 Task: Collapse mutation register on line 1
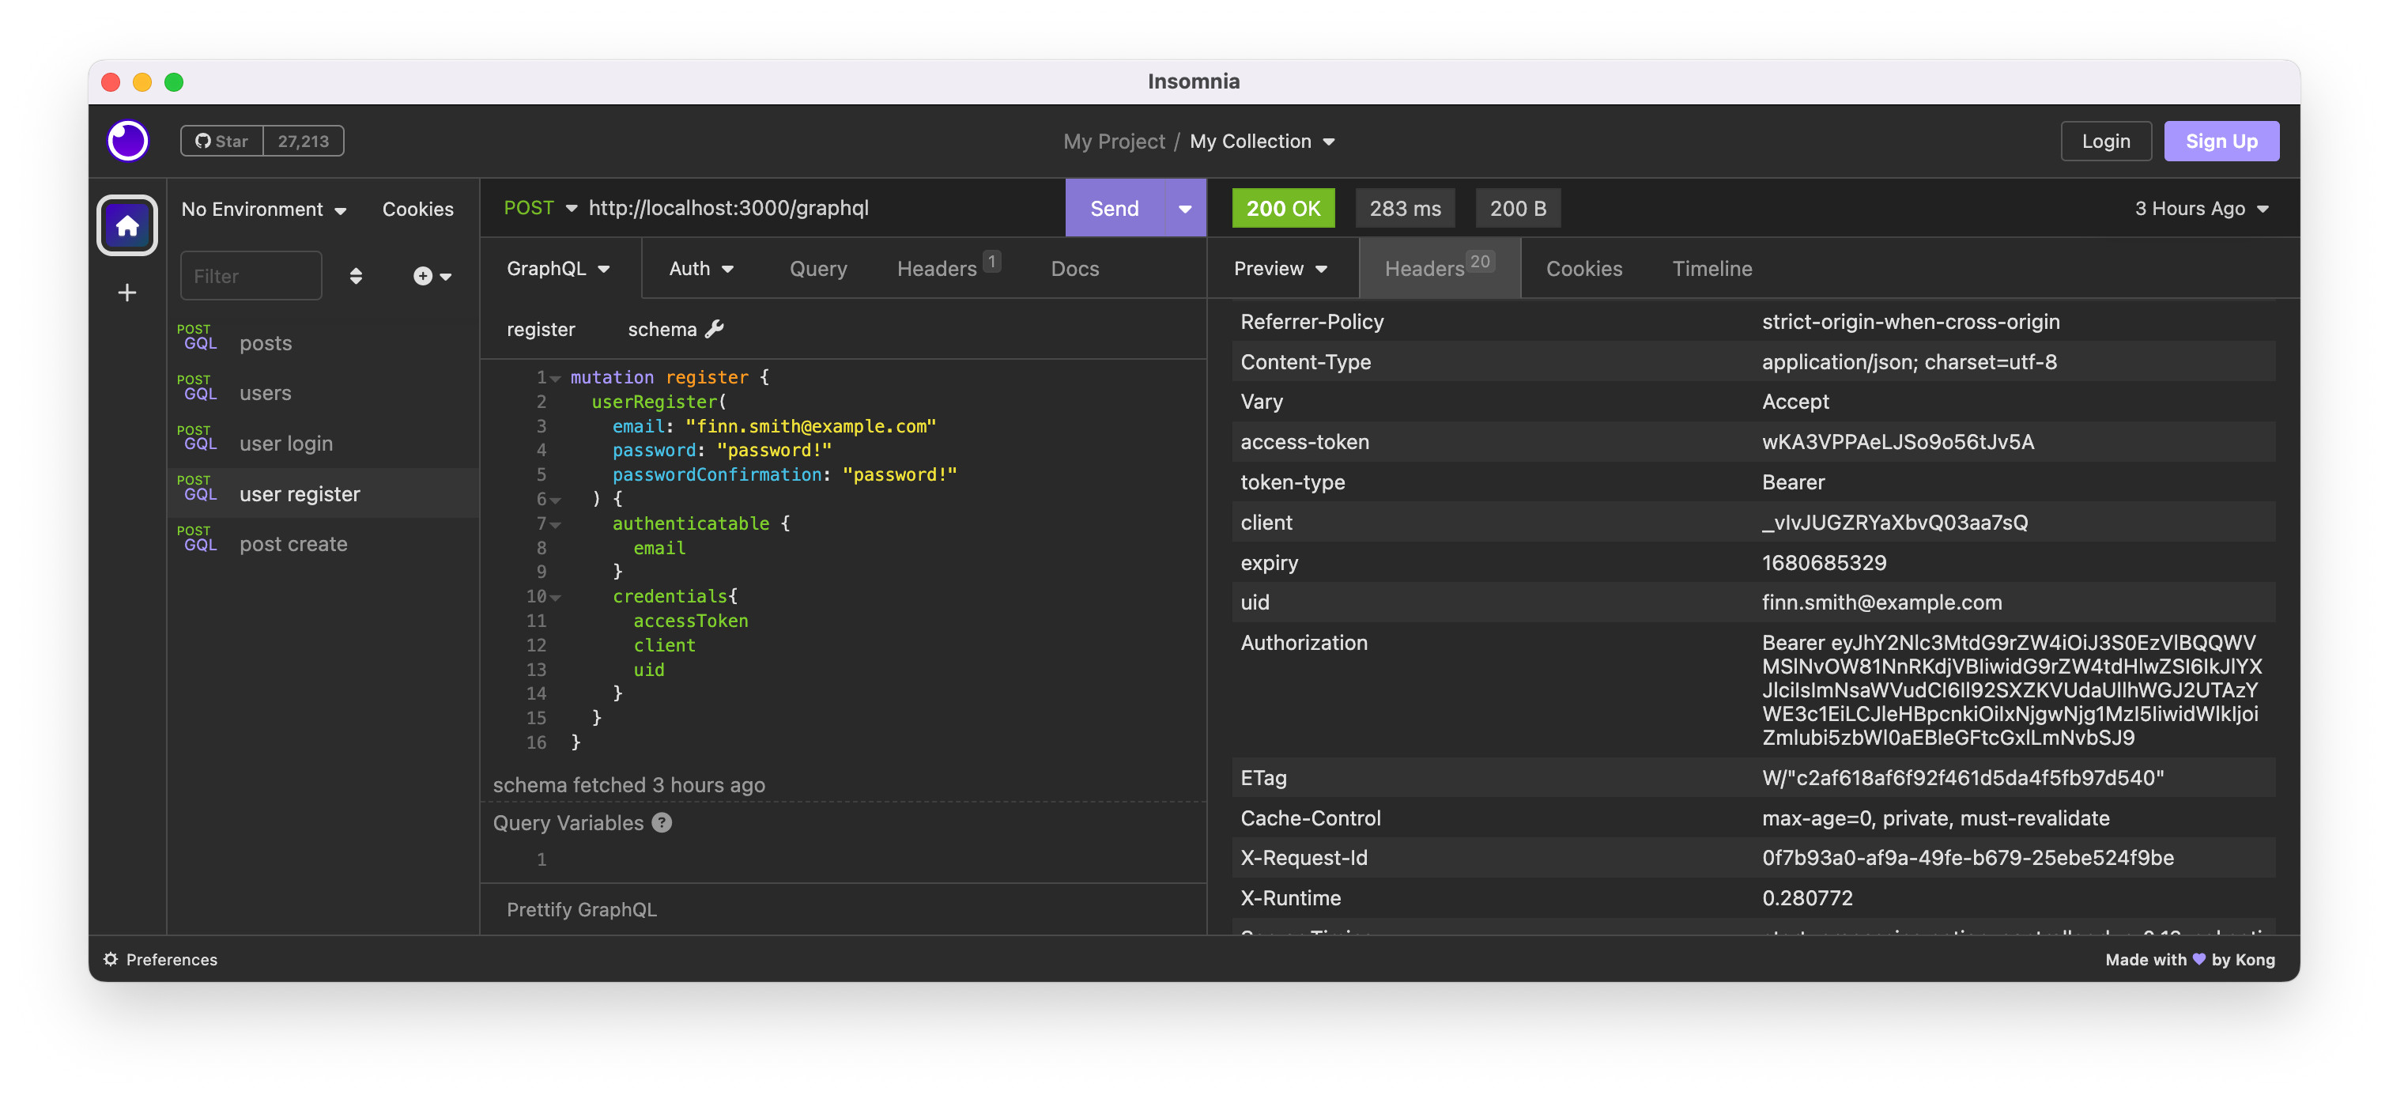556,377
